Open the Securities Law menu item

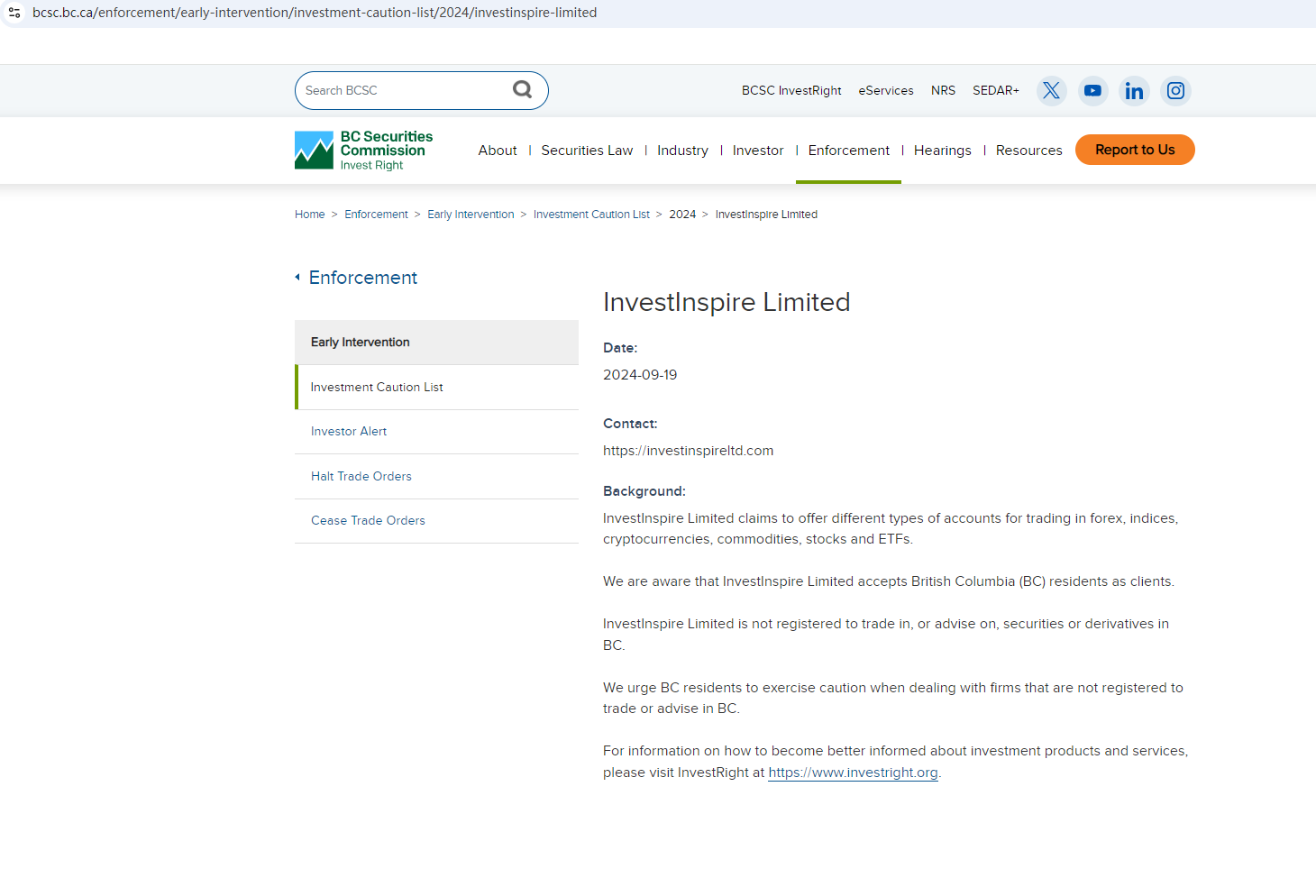pos(587,151)
